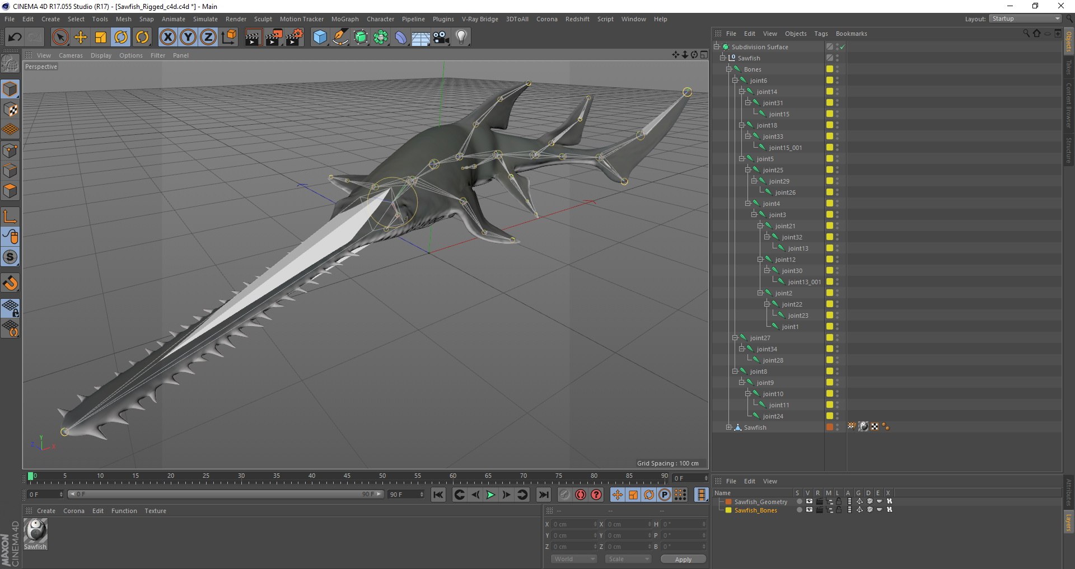Screen dimensions: 1075x569
Task: Select the Sawfish material thumbnail
Action: (35, 531)
